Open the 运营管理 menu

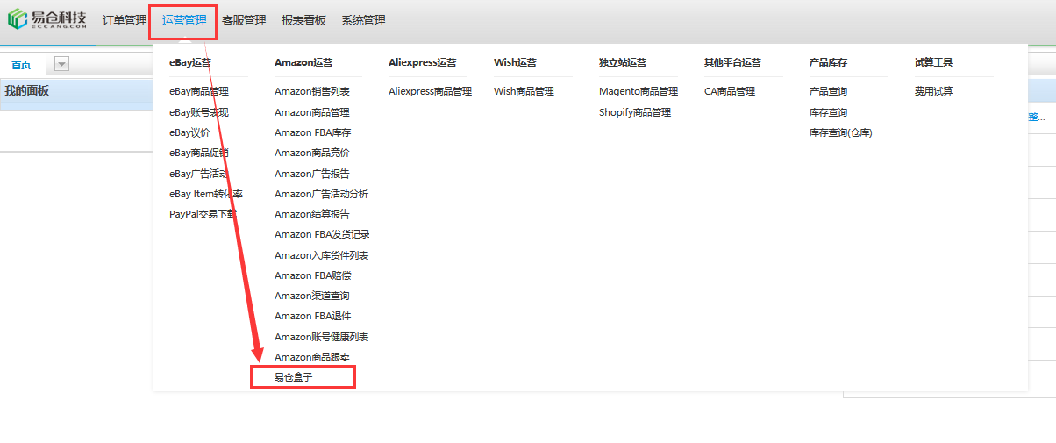[x=184, y=21]
